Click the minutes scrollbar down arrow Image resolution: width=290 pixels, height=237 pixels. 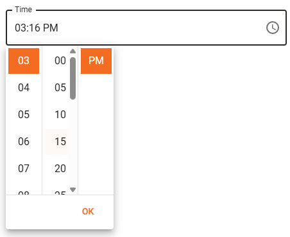tap(73, 189)
